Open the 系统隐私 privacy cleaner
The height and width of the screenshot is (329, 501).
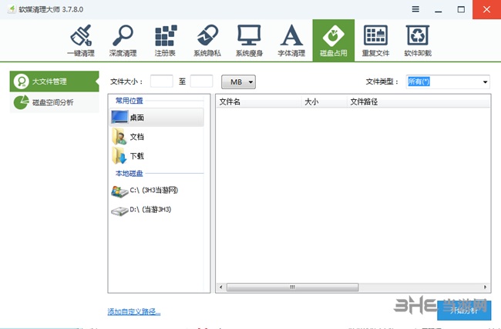point(207,41)
